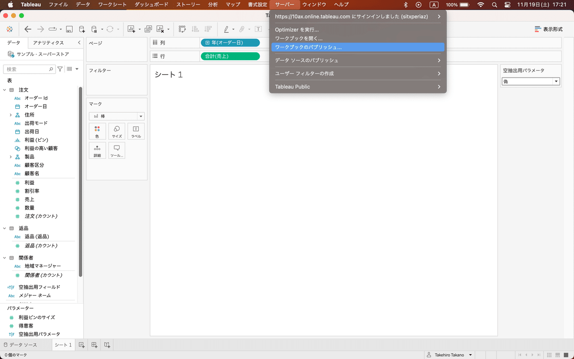Click the save workbook icon

coord(69,29)
